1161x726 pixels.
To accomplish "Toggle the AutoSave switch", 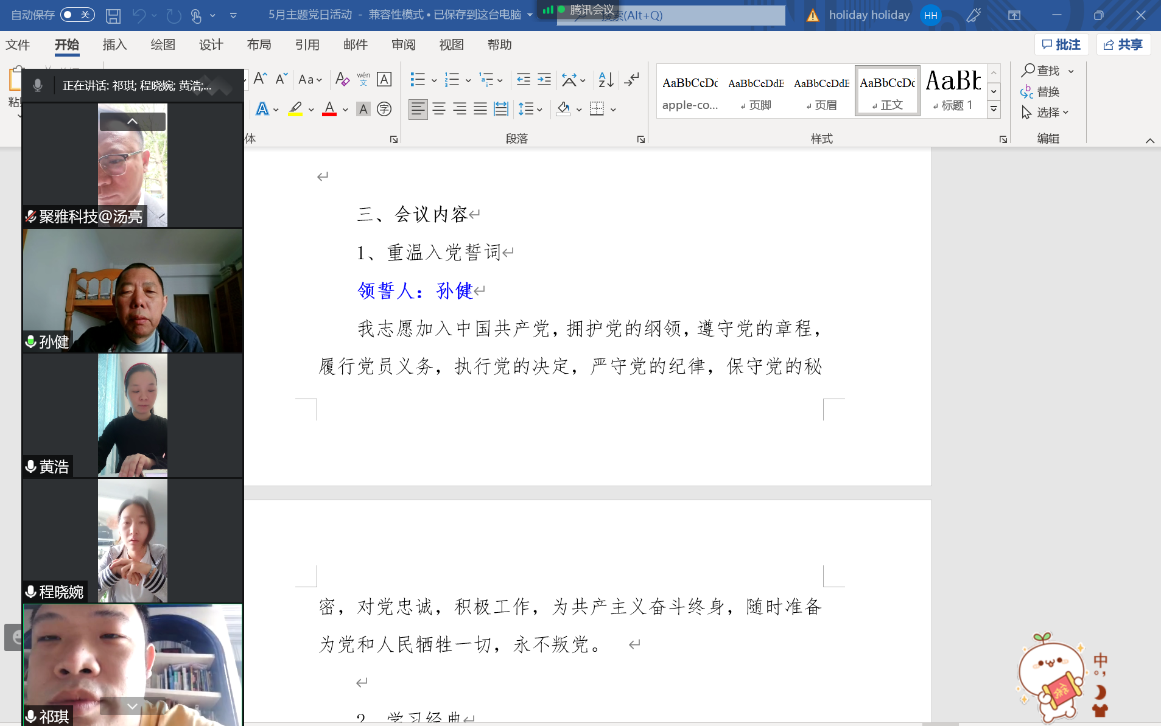I will pyautogui.click(x=77, y=15).
